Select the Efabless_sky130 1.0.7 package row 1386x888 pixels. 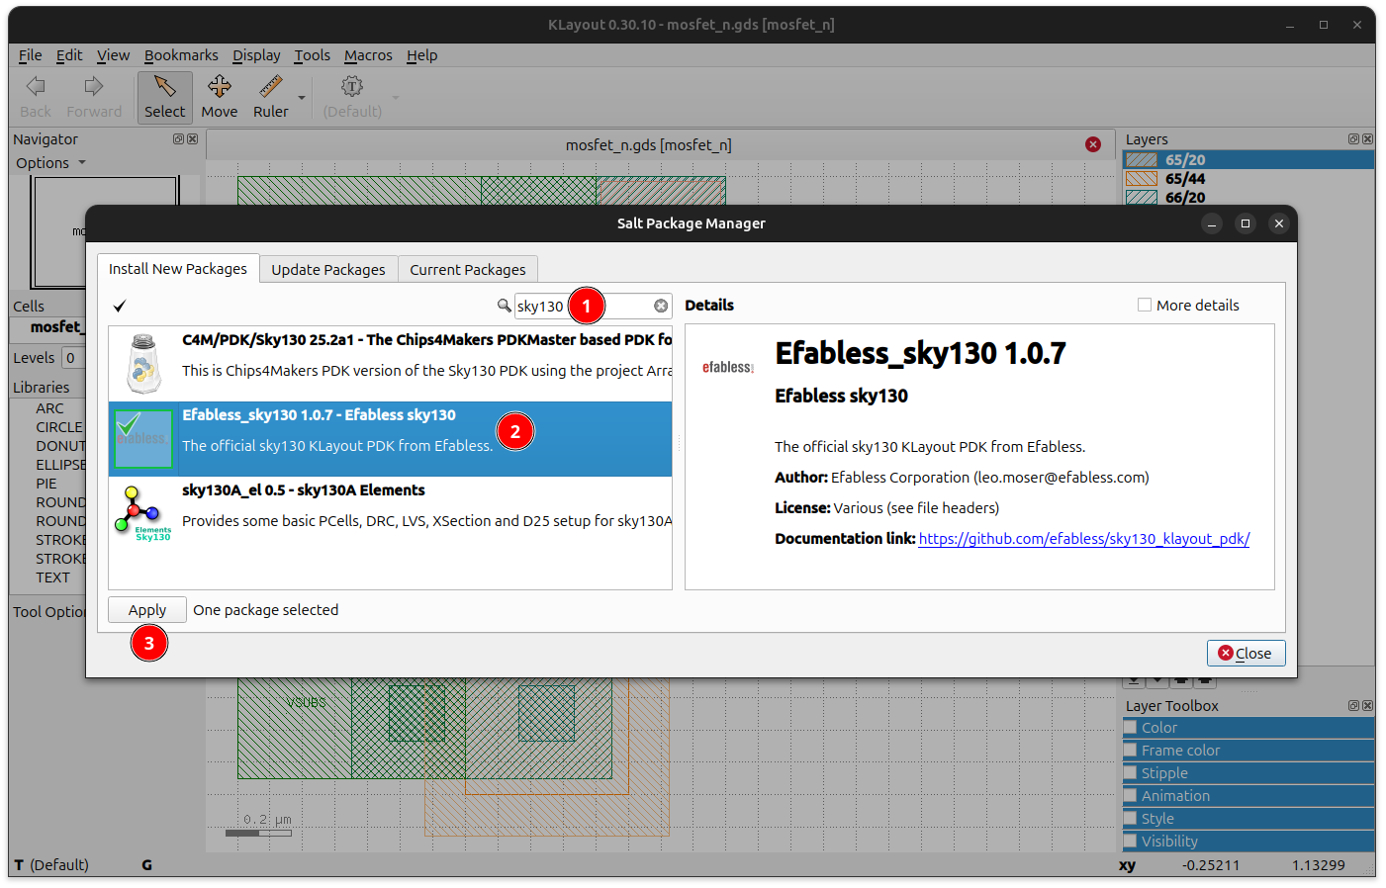(x=390, y=439)
